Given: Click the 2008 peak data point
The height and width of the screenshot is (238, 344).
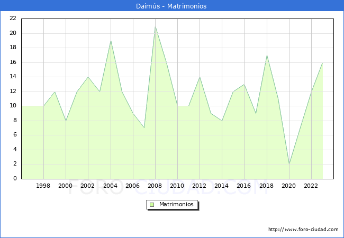Looking at the screenshot, I should tap(155, 26).
